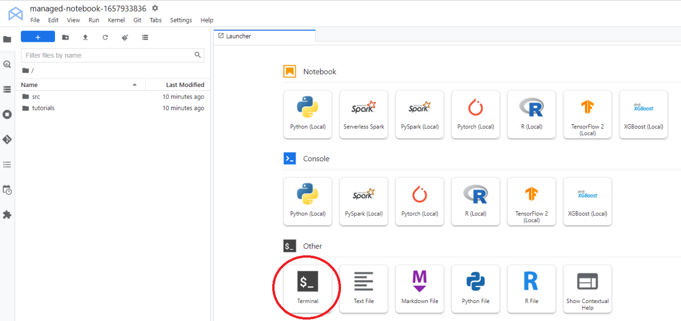Open the Run menu
681x321 pixels.
[x=94, y=20]
